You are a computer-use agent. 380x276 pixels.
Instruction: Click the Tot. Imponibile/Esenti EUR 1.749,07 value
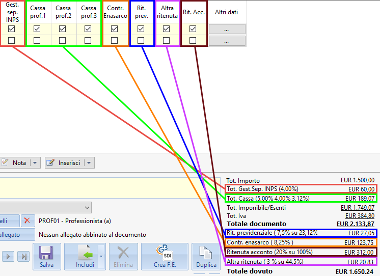pyautogui.click(x=358, y=208)
